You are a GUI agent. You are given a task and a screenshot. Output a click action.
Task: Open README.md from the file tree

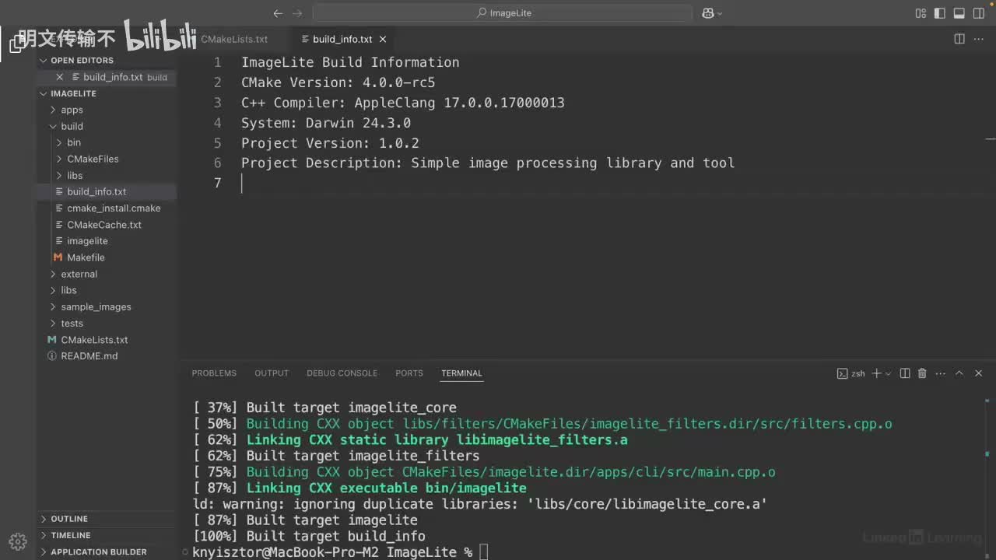coord(89,356)
